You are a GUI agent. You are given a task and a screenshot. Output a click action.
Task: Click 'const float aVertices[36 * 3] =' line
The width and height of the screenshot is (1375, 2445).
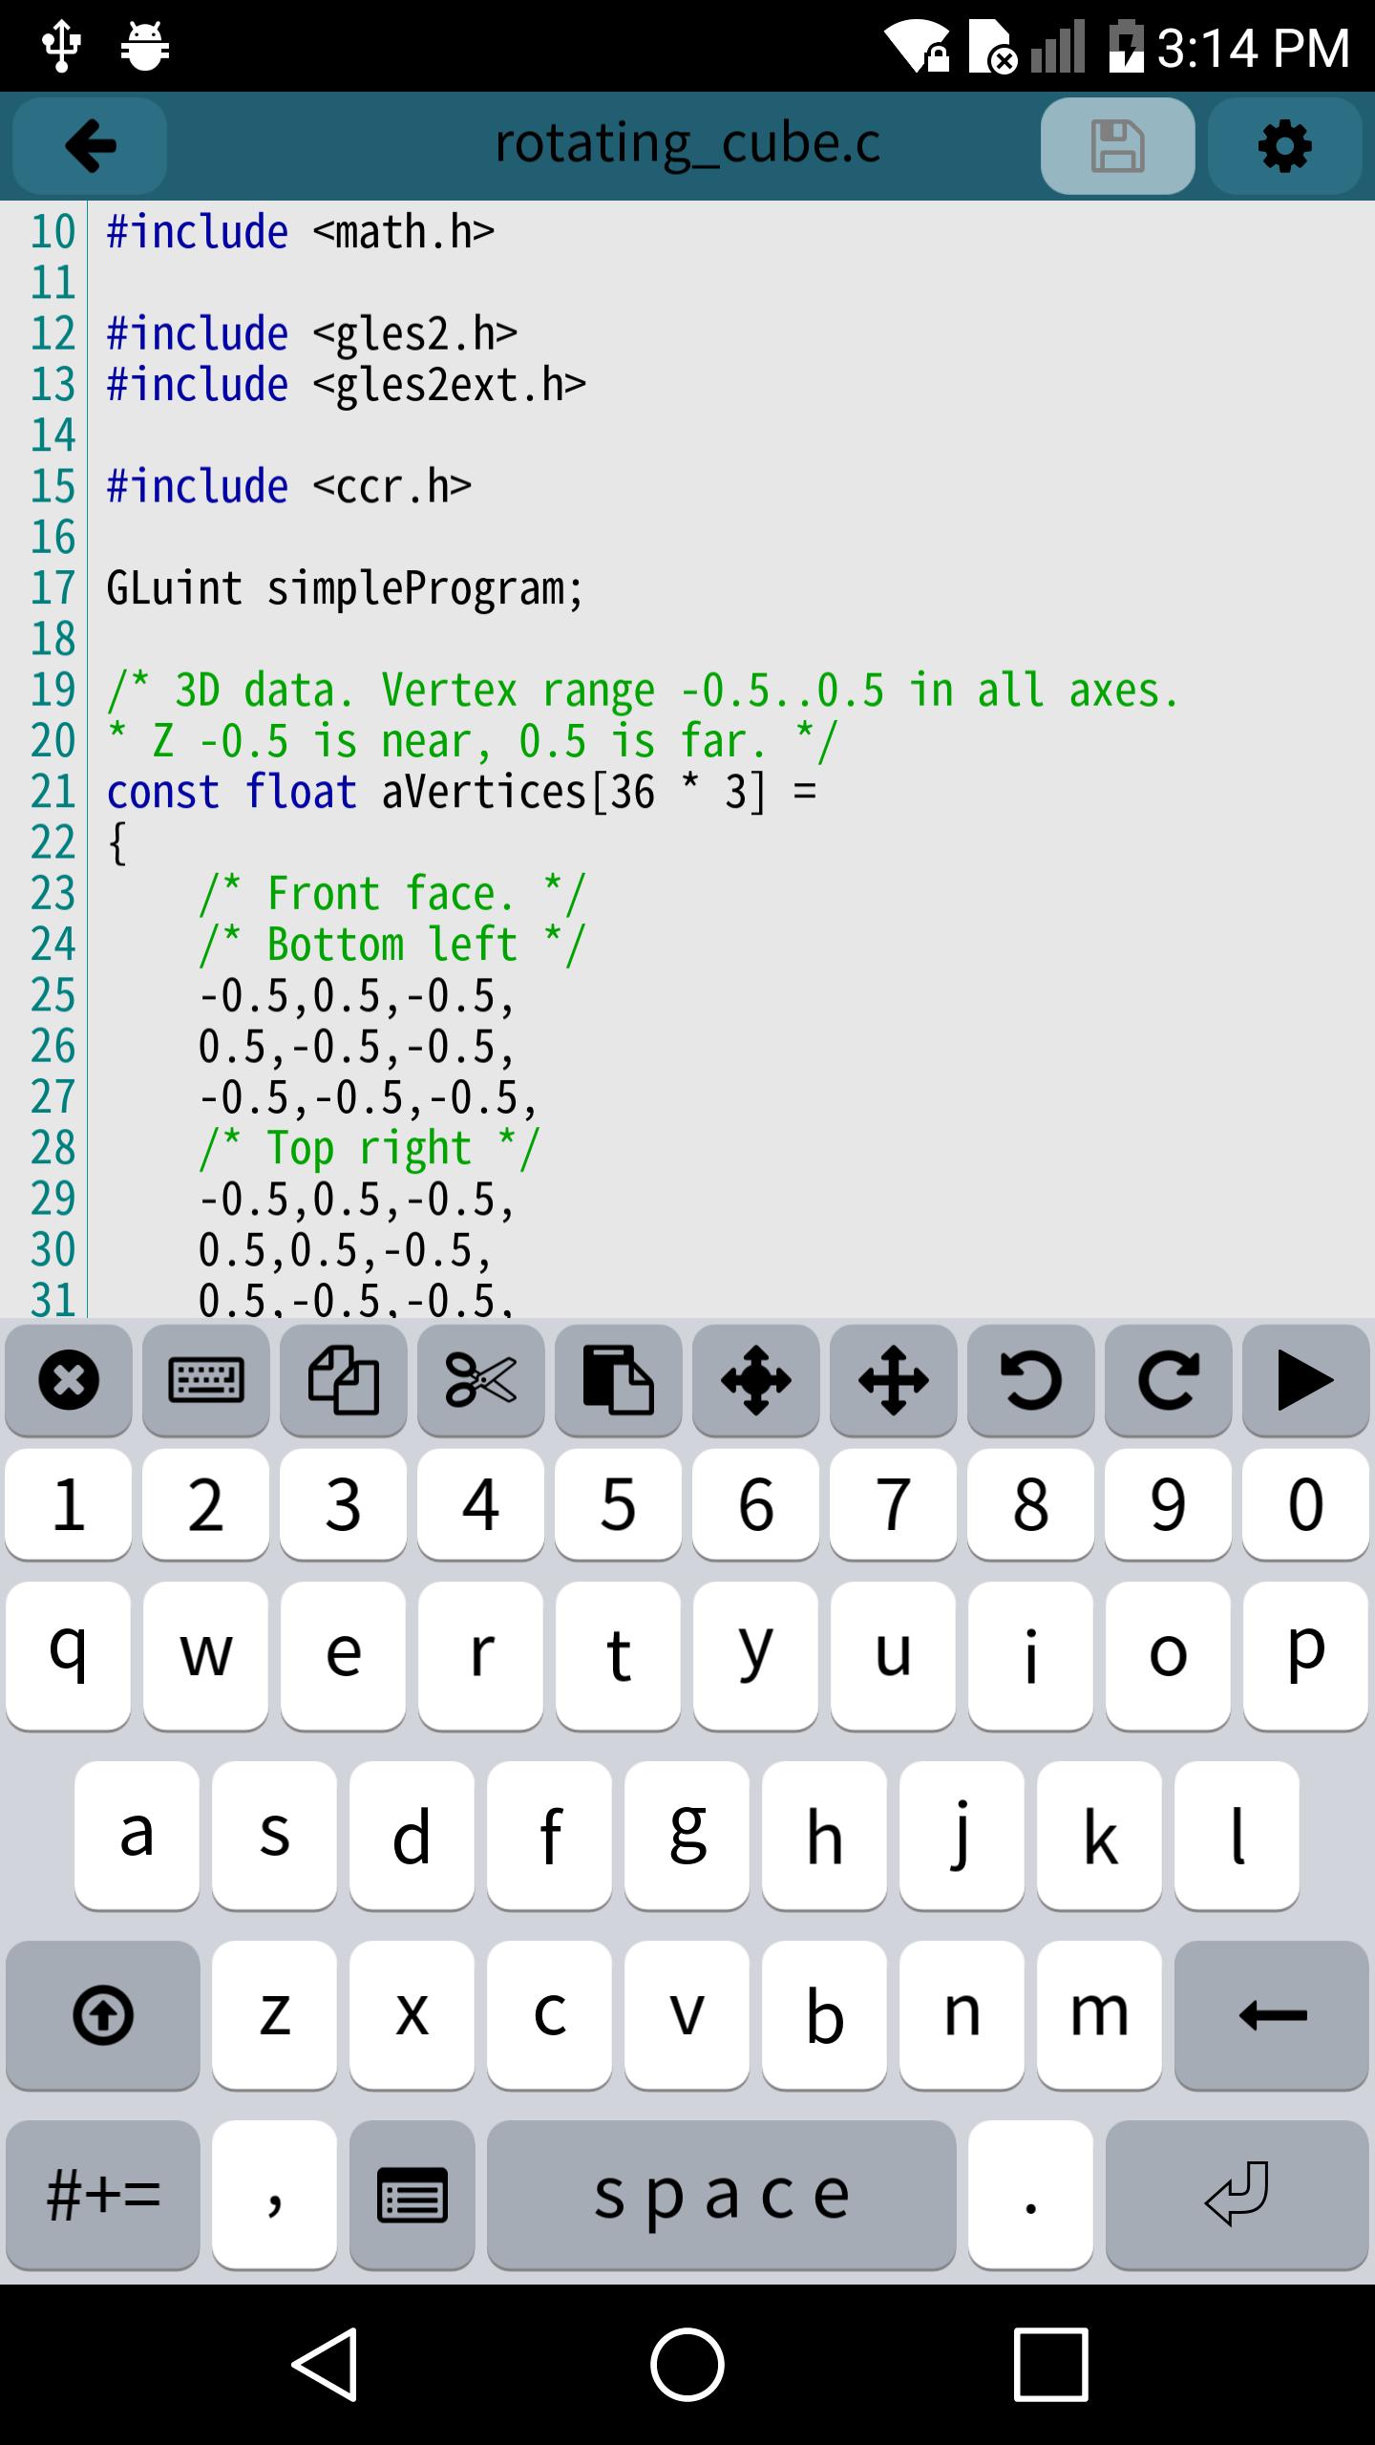[461, 792]
